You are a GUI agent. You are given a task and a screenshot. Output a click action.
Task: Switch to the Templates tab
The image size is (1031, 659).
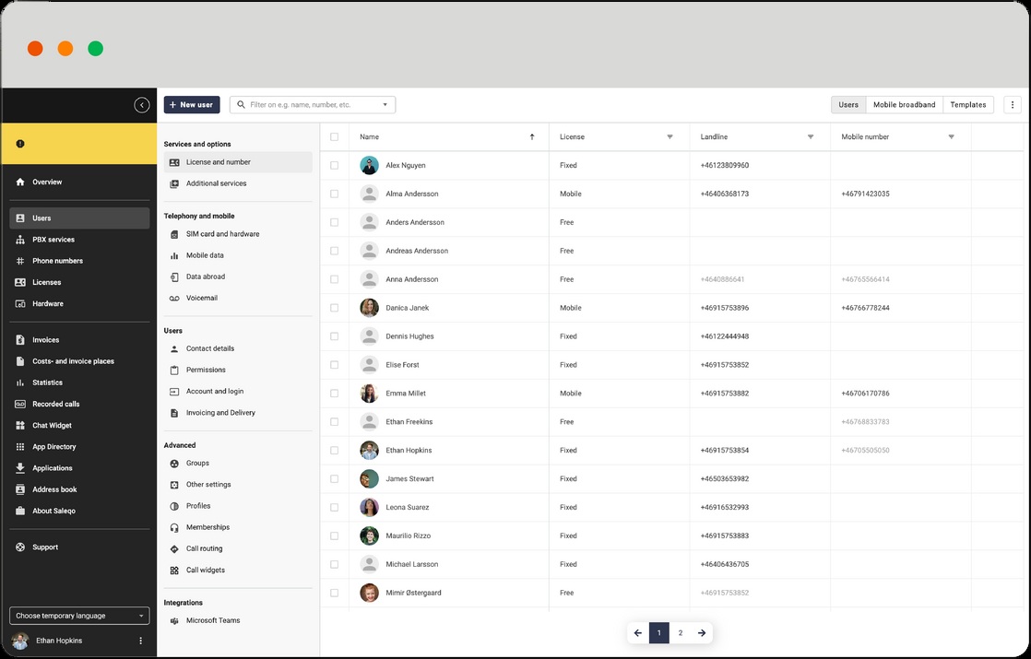tap(968, 104)
